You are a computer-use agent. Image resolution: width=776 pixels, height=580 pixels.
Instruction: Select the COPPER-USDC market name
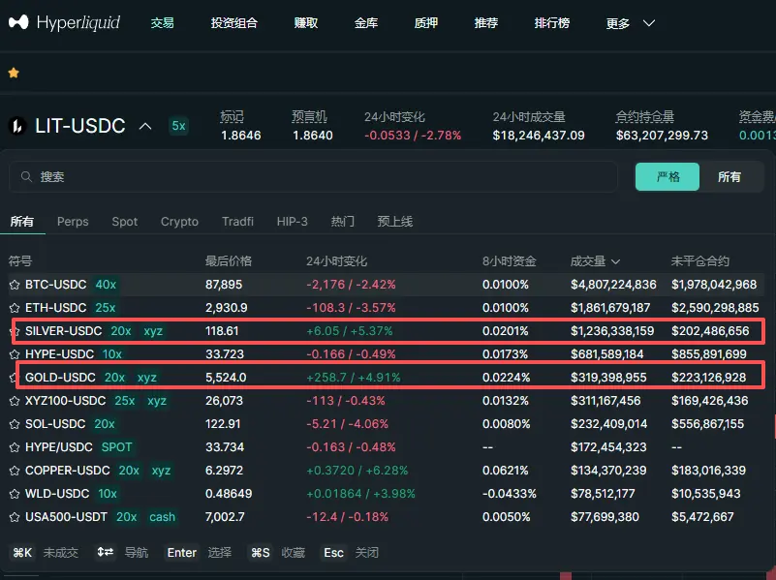tap(67, 471)
